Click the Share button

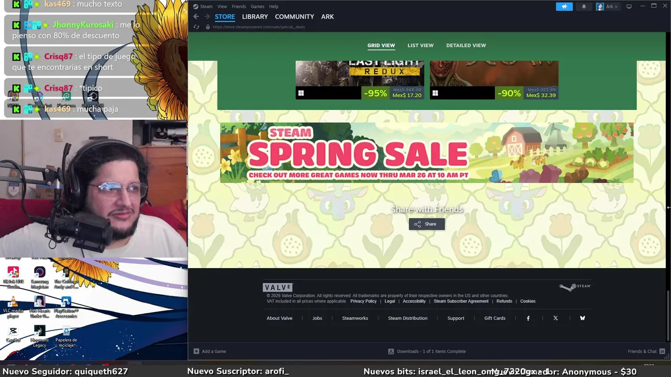pyautogui.click(x=427, y=224)
